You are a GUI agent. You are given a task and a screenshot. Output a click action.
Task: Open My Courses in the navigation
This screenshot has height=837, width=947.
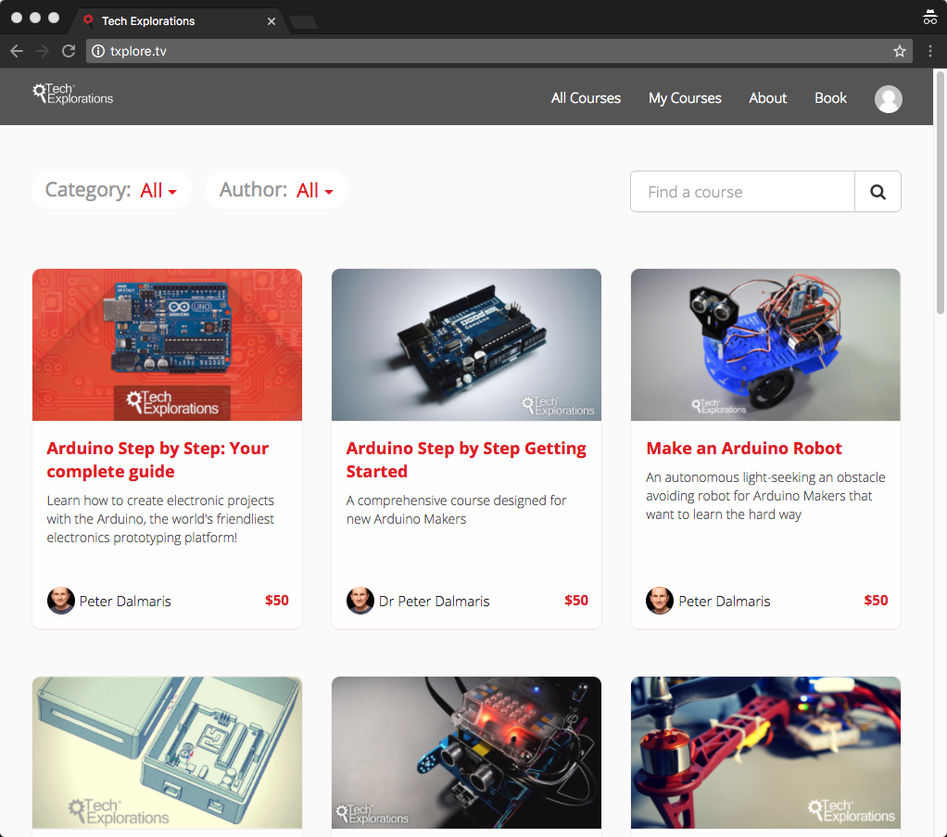685,98
